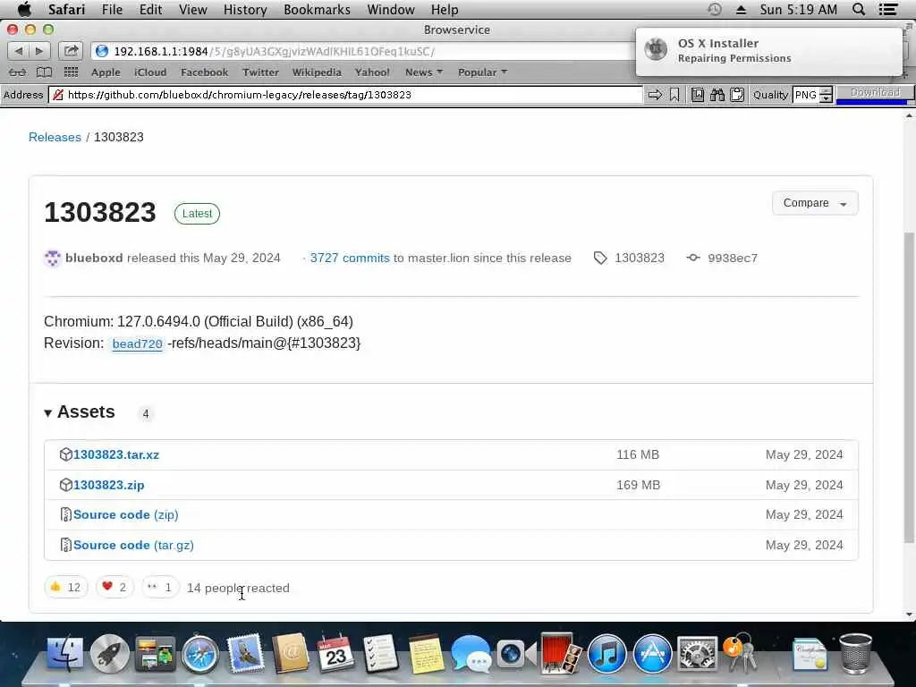Open the Compare dropdown
Image resolution: width=916 pixels, height=687 pixels.
point(815,203)
